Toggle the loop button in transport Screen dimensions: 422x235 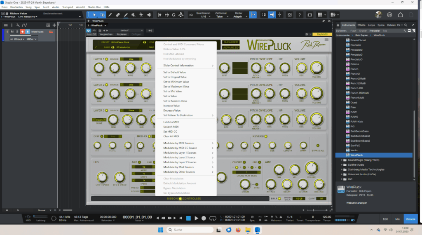(x=213, y=219)
